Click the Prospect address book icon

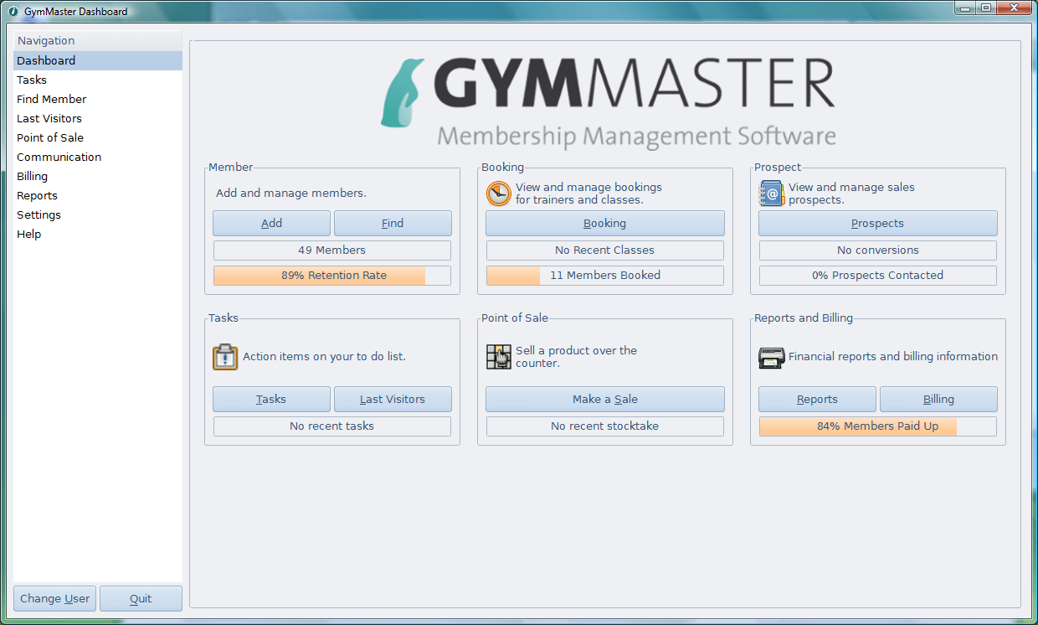click(x=771, y=194)
